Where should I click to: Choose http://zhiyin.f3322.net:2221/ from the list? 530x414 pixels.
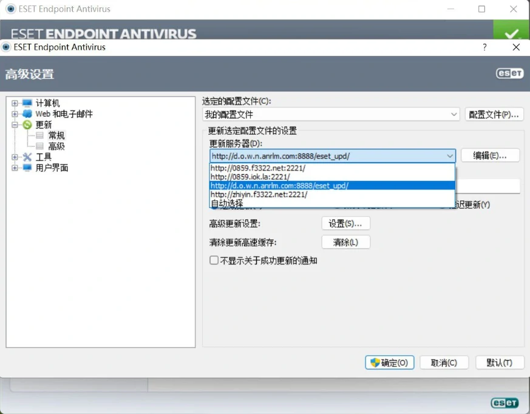[x=259, y=195]
